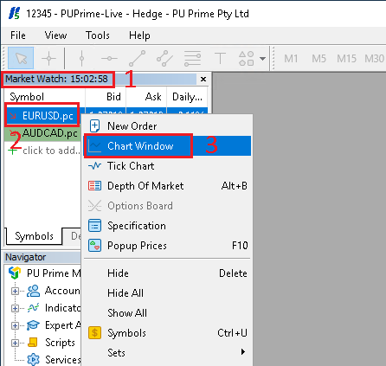This screenshot has height=366, width=386.
Task: Switch to M30 timeframe
Action: pyautogui.click(x=374, y=59)
